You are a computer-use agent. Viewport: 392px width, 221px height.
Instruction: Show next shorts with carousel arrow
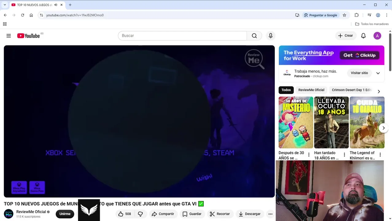[x=383, y=128]
